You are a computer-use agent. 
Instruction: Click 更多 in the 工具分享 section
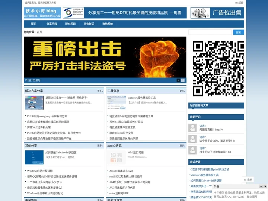(182, 91)
